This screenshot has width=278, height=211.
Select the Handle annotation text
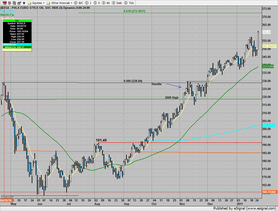pos(156,84)
